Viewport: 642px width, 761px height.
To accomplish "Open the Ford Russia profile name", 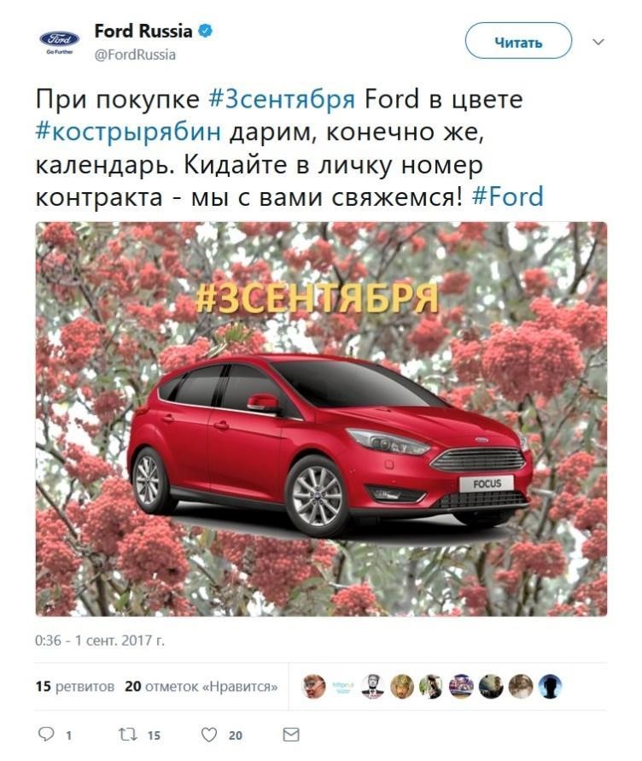I will click(143, 31).
